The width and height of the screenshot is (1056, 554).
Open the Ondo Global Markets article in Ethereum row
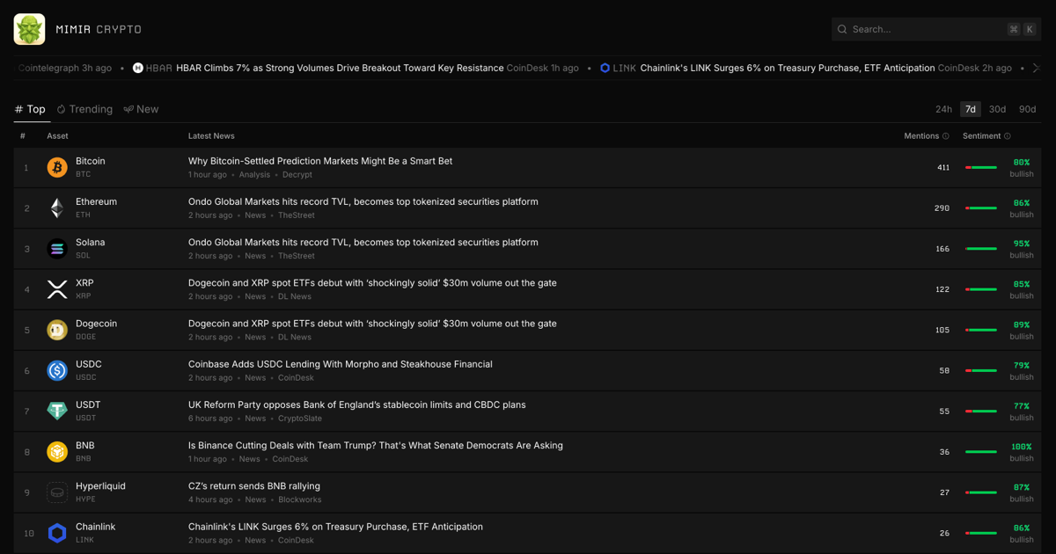pos(363,202)
